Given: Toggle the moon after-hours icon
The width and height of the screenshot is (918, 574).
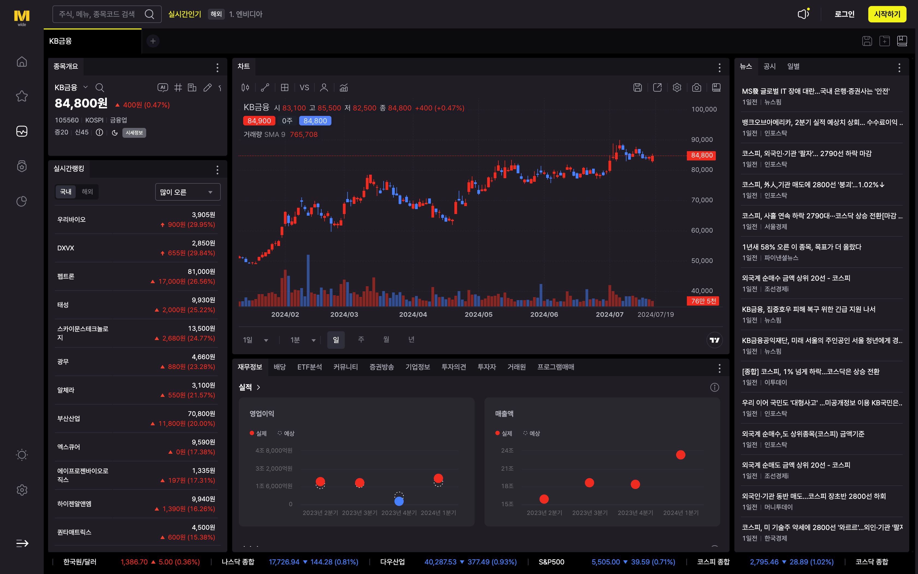Looking at the screenshot, I should pyautogui.click(x=114, y=133).
